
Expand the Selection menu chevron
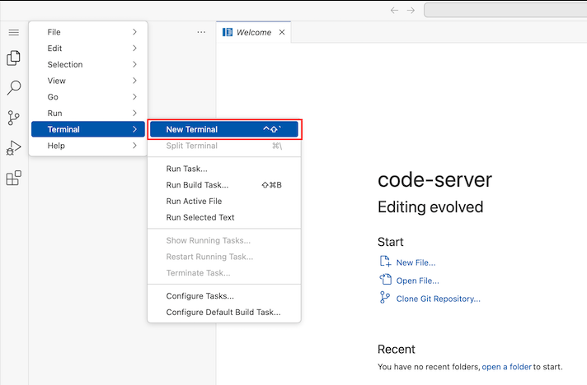134,64
